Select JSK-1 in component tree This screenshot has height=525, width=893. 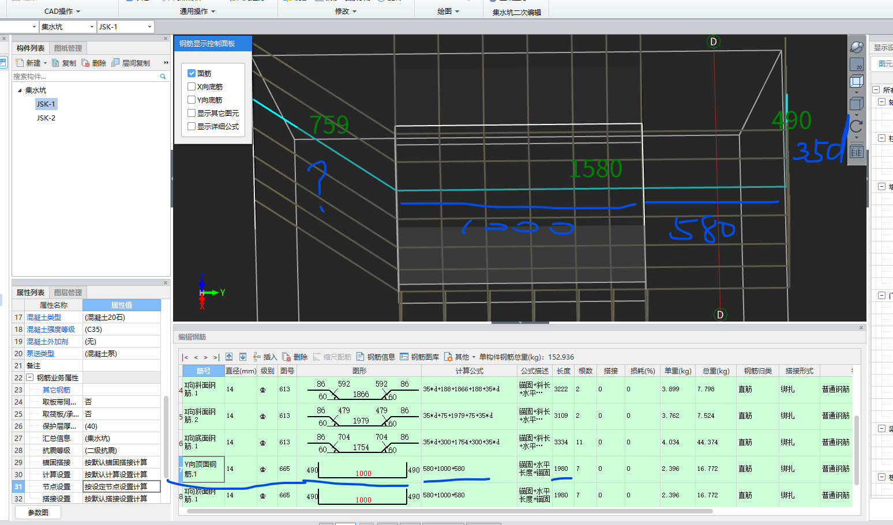46,104
